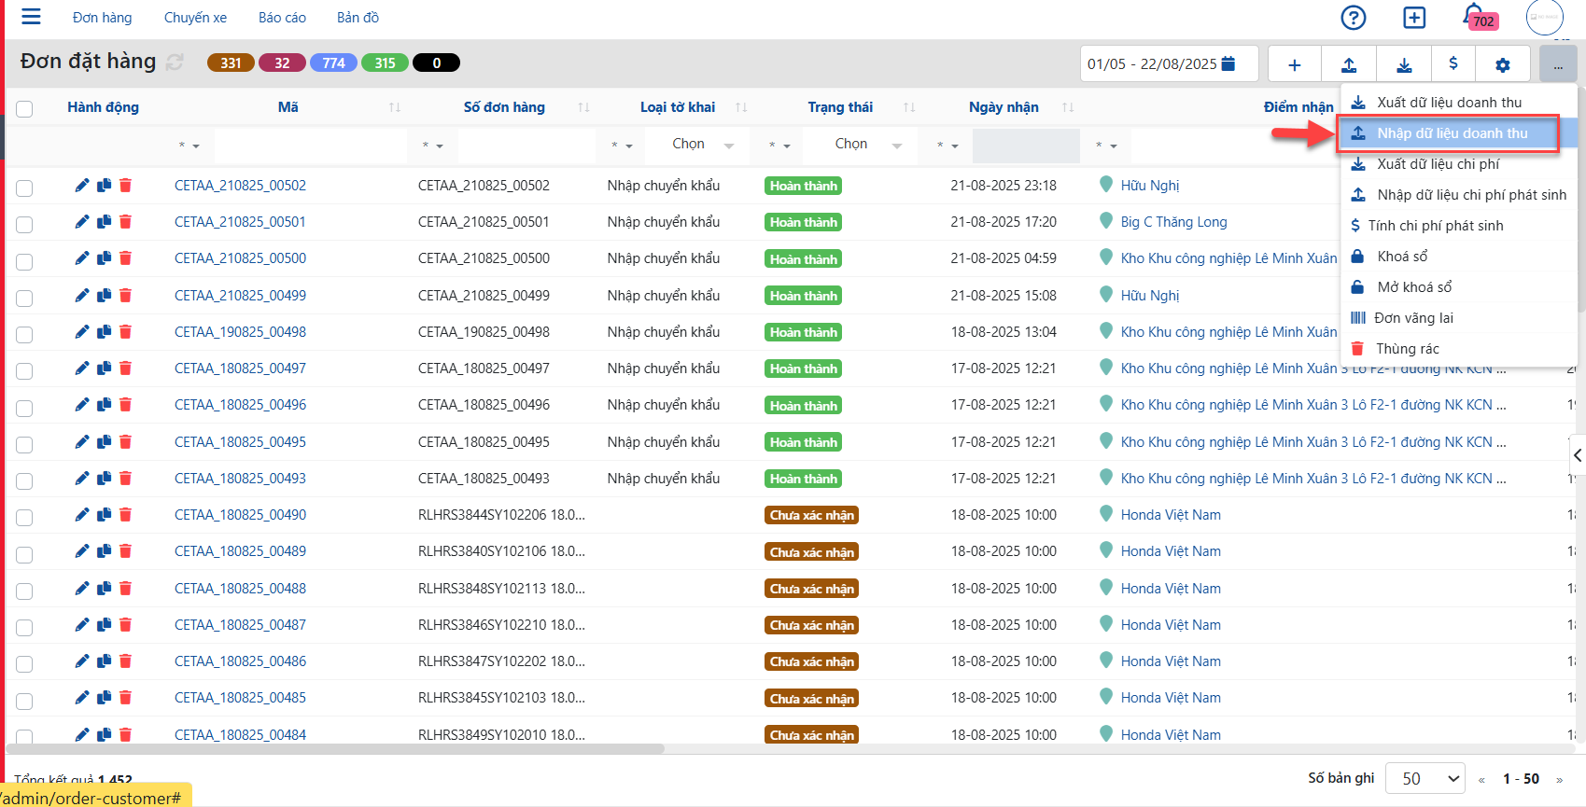This screenshot has height=807, width=1586.
Task: Click the download toolbar icon
Action: click(1404, 64)
